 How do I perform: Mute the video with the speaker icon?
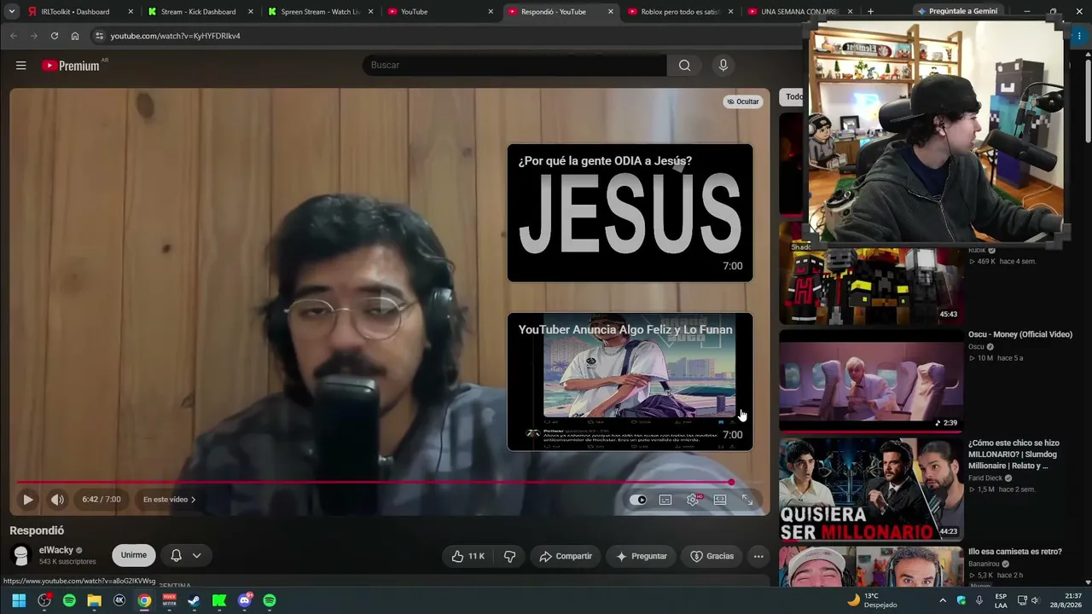point(57,500)
